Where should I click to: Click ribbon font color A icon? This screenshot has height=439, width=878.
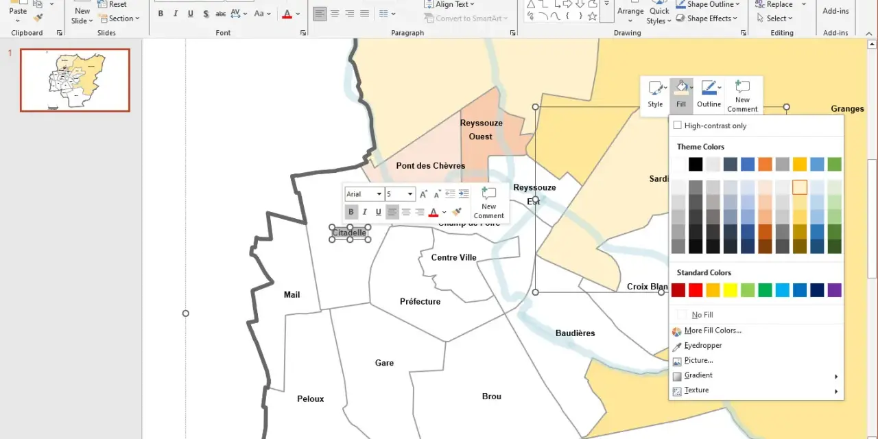coord(287,14)
